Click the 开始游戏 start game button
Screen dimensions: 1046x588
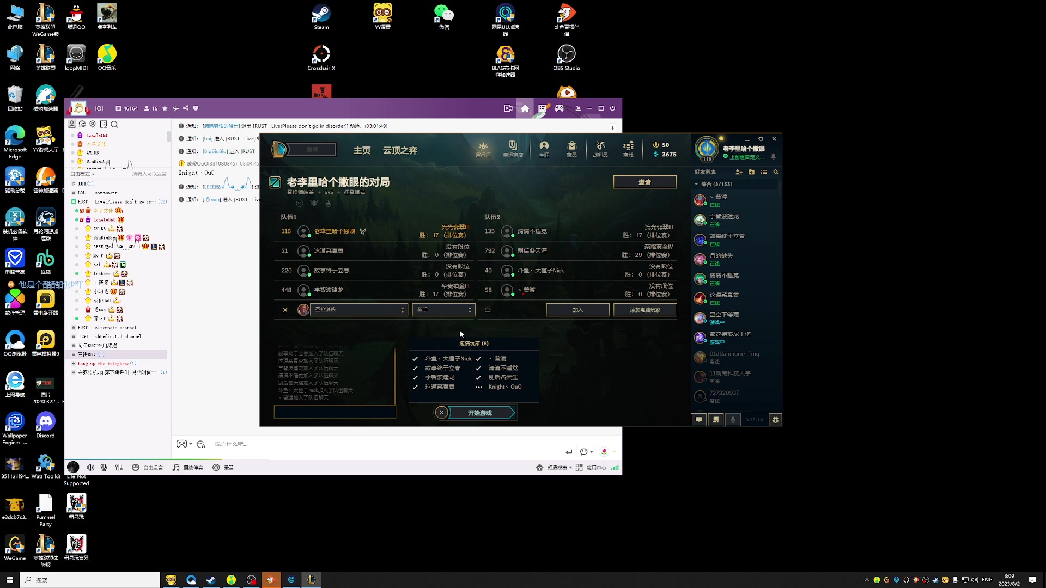pyautogui.click(x=481, y=413)
